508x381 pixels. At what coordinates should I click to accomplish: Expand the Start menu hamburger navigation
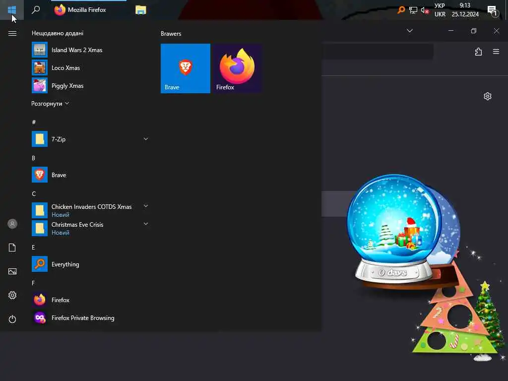pos(12,33)
